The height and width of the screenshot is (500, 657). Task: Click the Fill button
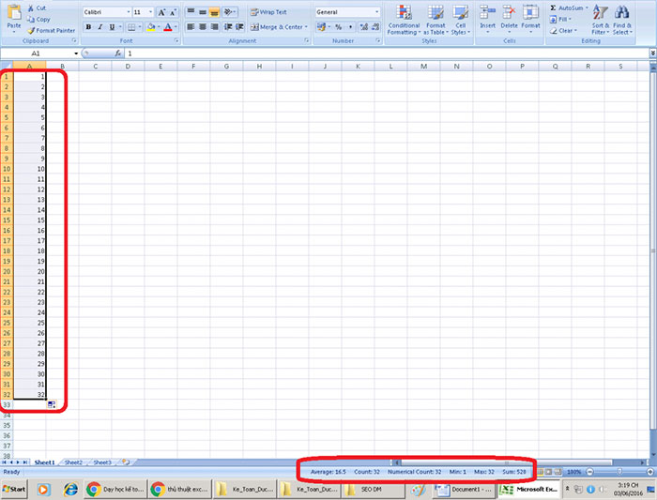(x=560, y=20)
